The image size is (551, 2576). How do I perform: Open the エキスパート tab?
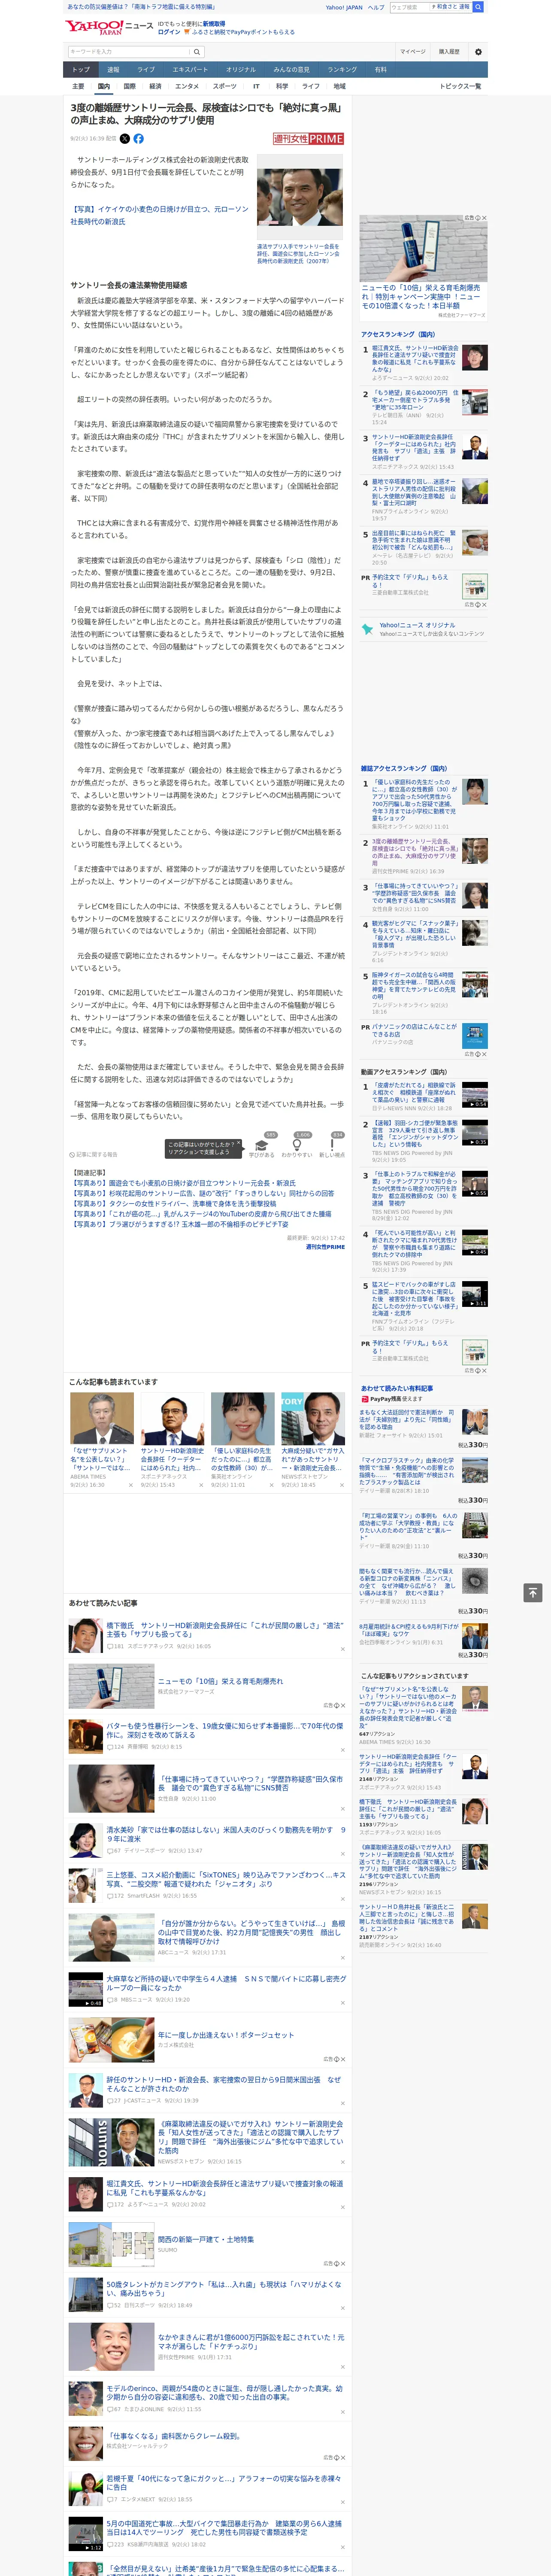pos(190,70)
